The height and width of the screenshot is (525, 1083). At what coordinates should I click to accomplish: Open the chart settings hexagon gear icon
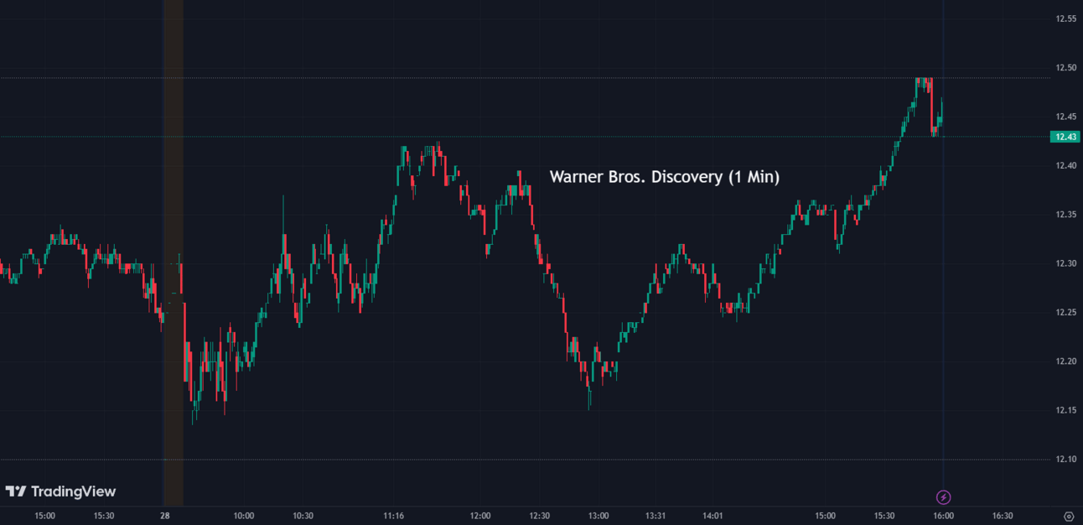tap(1068, 516)
